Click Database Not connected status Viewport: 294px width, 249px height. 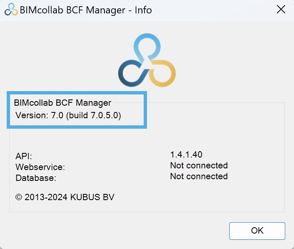pos(199,176)
